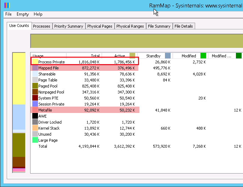Click the Active column olive color swatch

coord(132,56)
